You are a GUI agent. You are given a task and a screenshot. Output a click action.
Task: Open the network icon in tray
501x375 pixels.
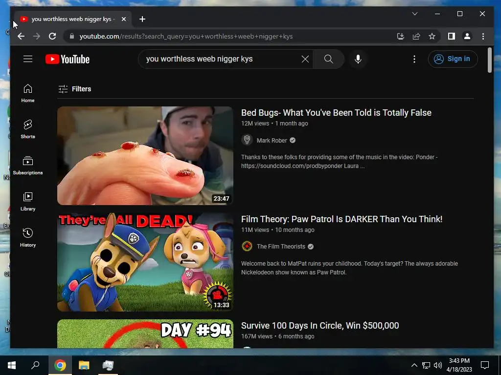[x=426, y=365]
